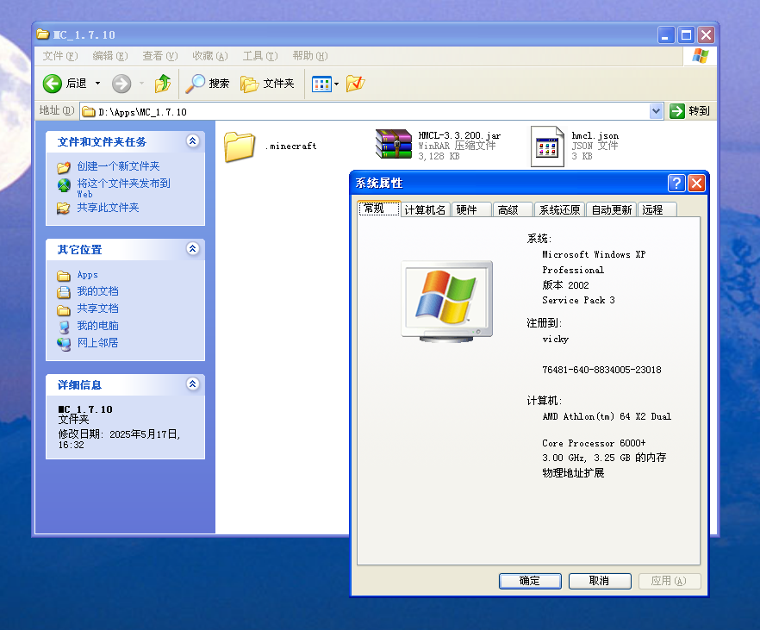The width and height of the screenshot is (760, 630).
Task: Maximize the MC_1.7.10 Explorer window
Action: tap(686, 34)
